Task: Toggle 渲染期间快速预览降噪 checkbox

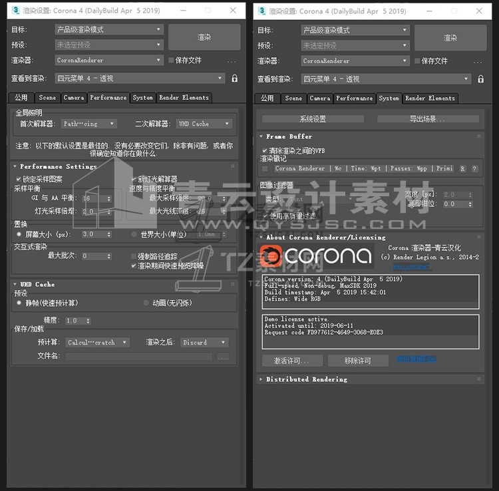Action: pyautogui.click(x=134, y=265)
